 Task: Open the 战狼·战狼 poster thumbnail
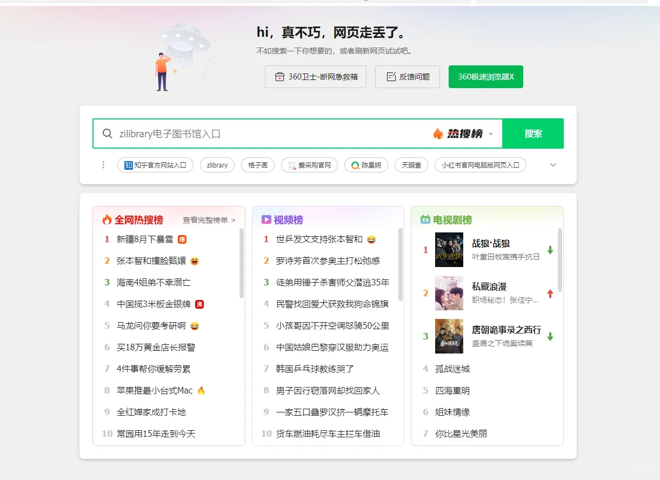click(449, 250)
